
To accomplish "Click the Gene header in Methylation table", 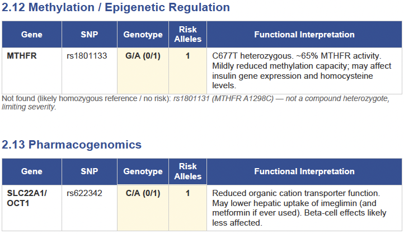I will 32,35.
